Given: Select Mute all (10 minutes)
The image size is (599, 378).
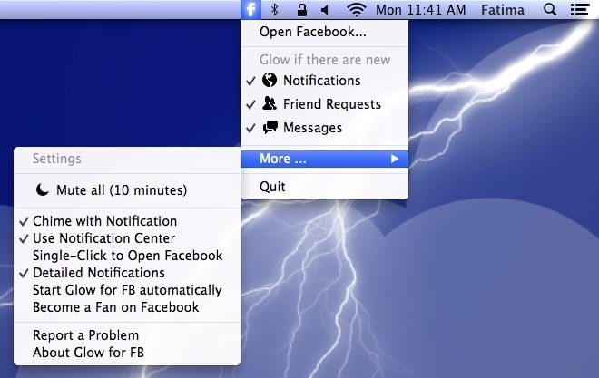Looking at the screenshot, I should point(127,190).
